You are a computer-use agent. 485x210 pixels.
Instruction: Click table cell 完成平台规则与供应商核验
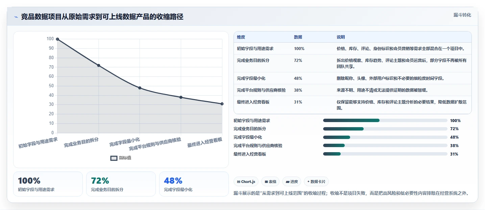261,90
